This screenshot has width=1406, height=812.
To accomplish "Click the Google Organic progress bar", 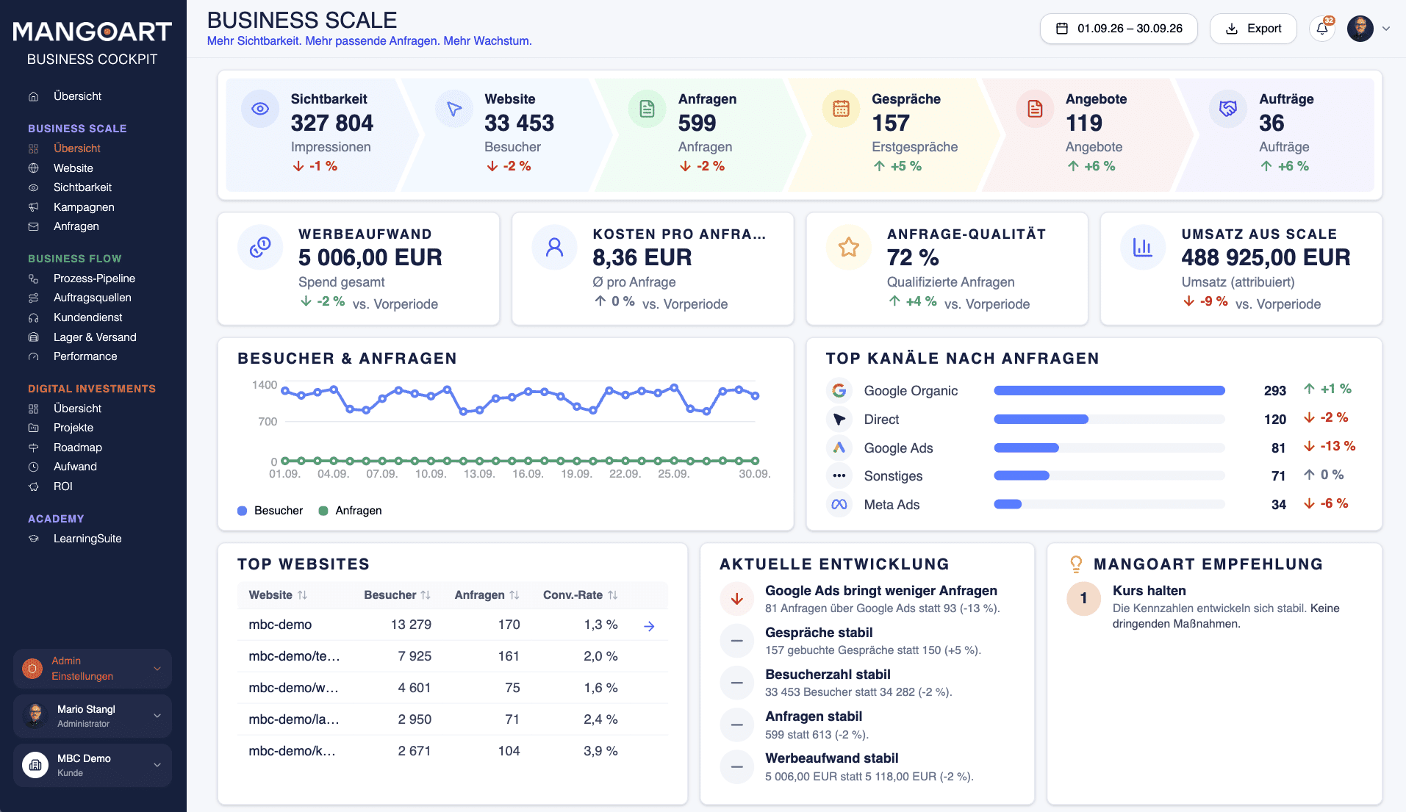I will coord(1110,391).
